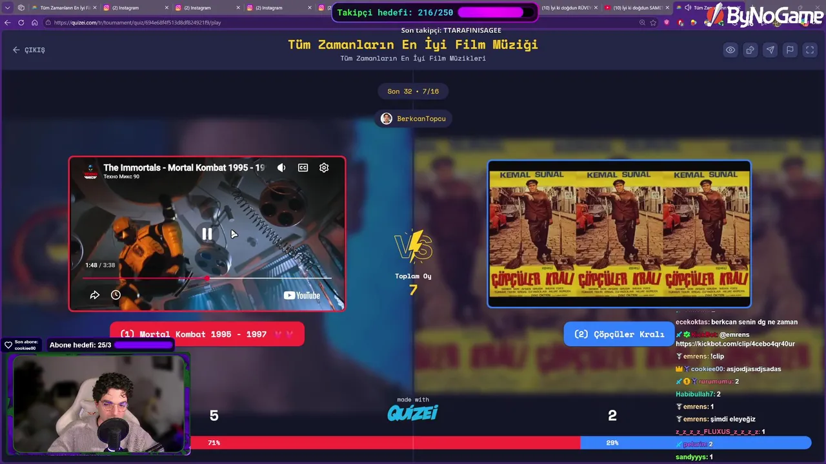Open the Техно Микс 90 channel avatar
The width and height of the screenshot is (826, 464).
(x=90, y=171)
